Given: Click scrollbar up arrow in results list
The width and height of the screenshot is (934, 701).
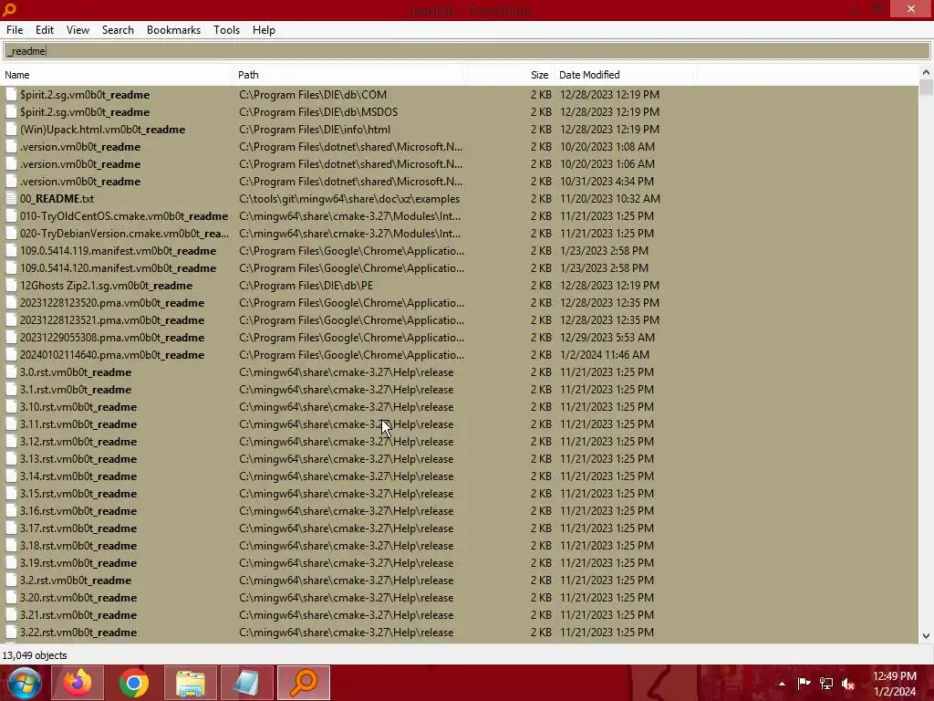Looking at the screenshot, I should [926, 72].
